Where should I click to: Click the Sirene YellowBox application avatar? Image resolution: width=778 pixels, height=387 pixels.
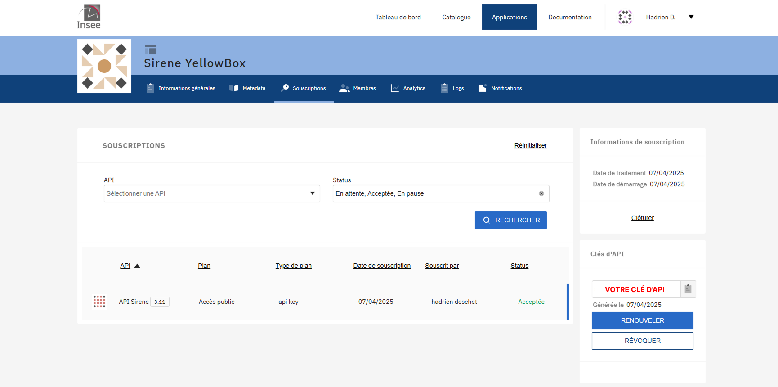pos(104,66)
